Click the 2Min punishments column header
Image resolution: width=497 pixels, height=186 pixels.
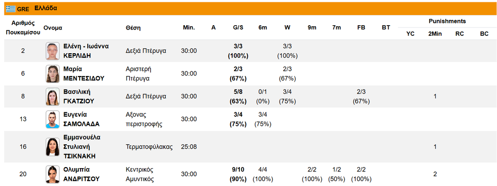[x=435, y=34]
